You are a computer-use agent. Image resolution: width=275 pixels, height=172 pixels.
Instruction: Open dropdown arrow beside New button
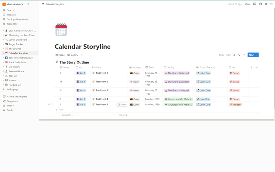[257, 55]
